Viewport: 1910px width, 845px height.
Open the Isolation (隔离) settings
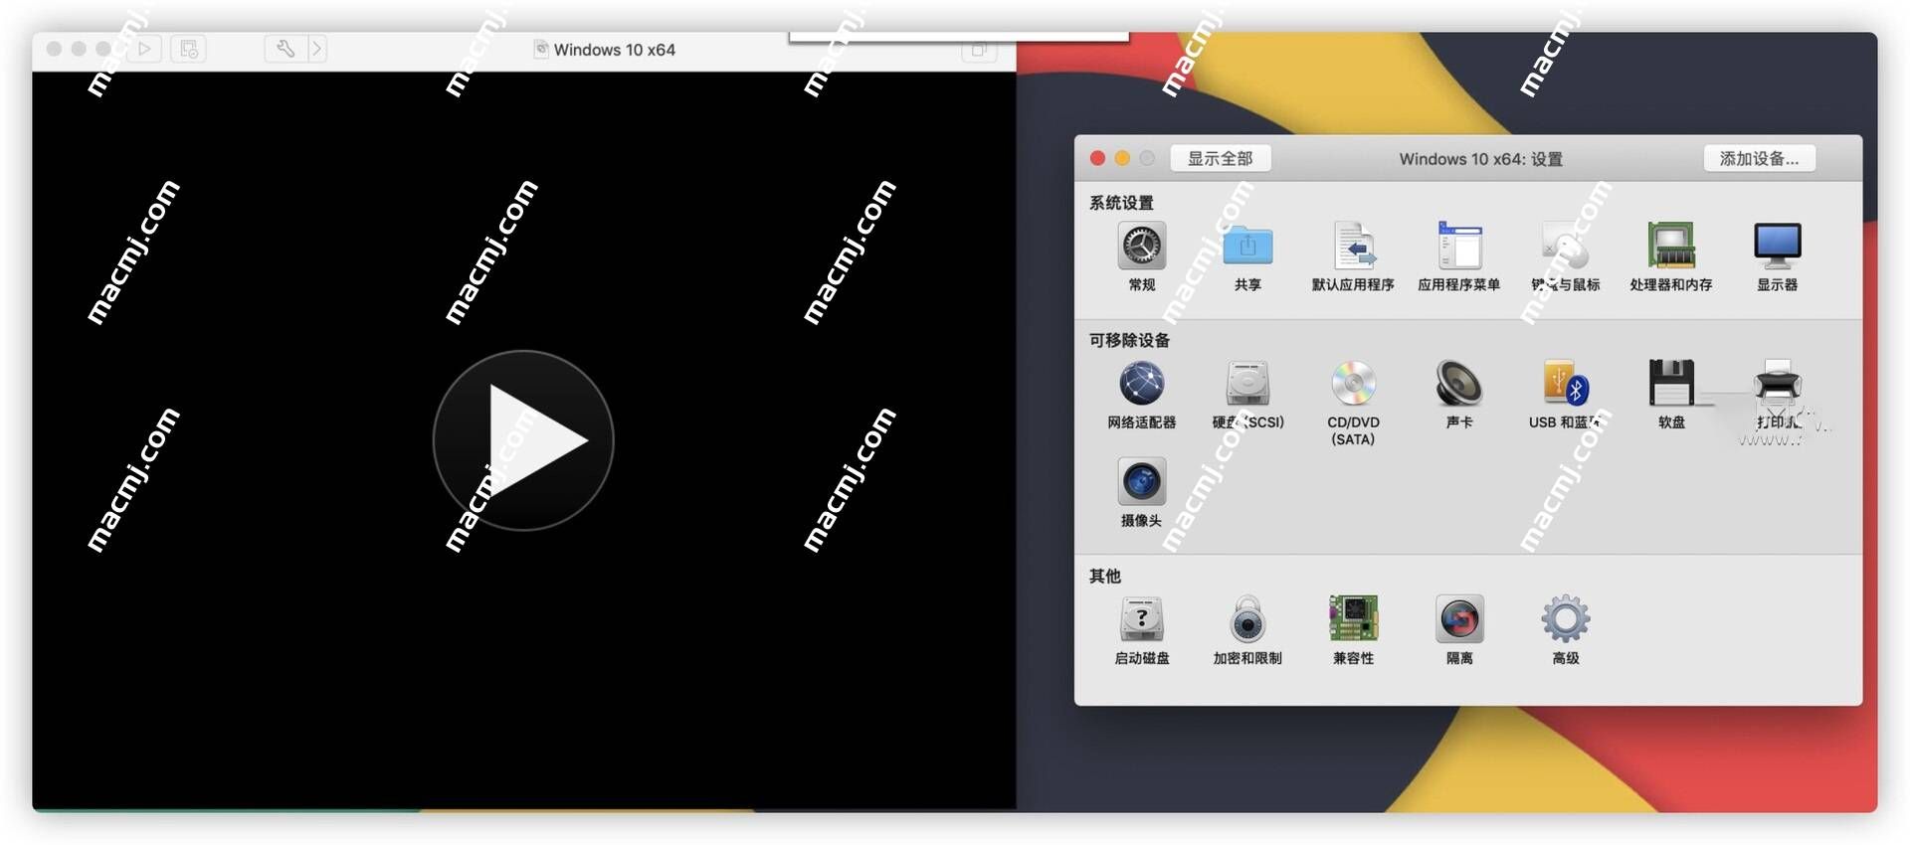point(1459,619)
